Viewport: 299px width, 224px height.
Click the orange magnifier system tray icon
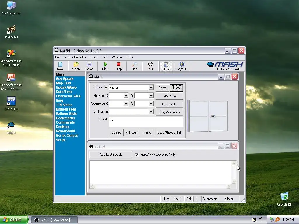(277, 220)
